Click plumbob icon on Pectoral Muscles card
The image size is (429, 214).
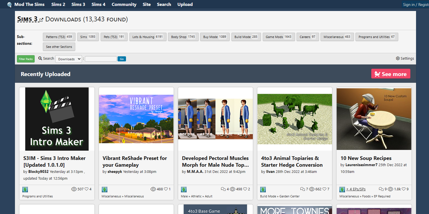[184, 189]
